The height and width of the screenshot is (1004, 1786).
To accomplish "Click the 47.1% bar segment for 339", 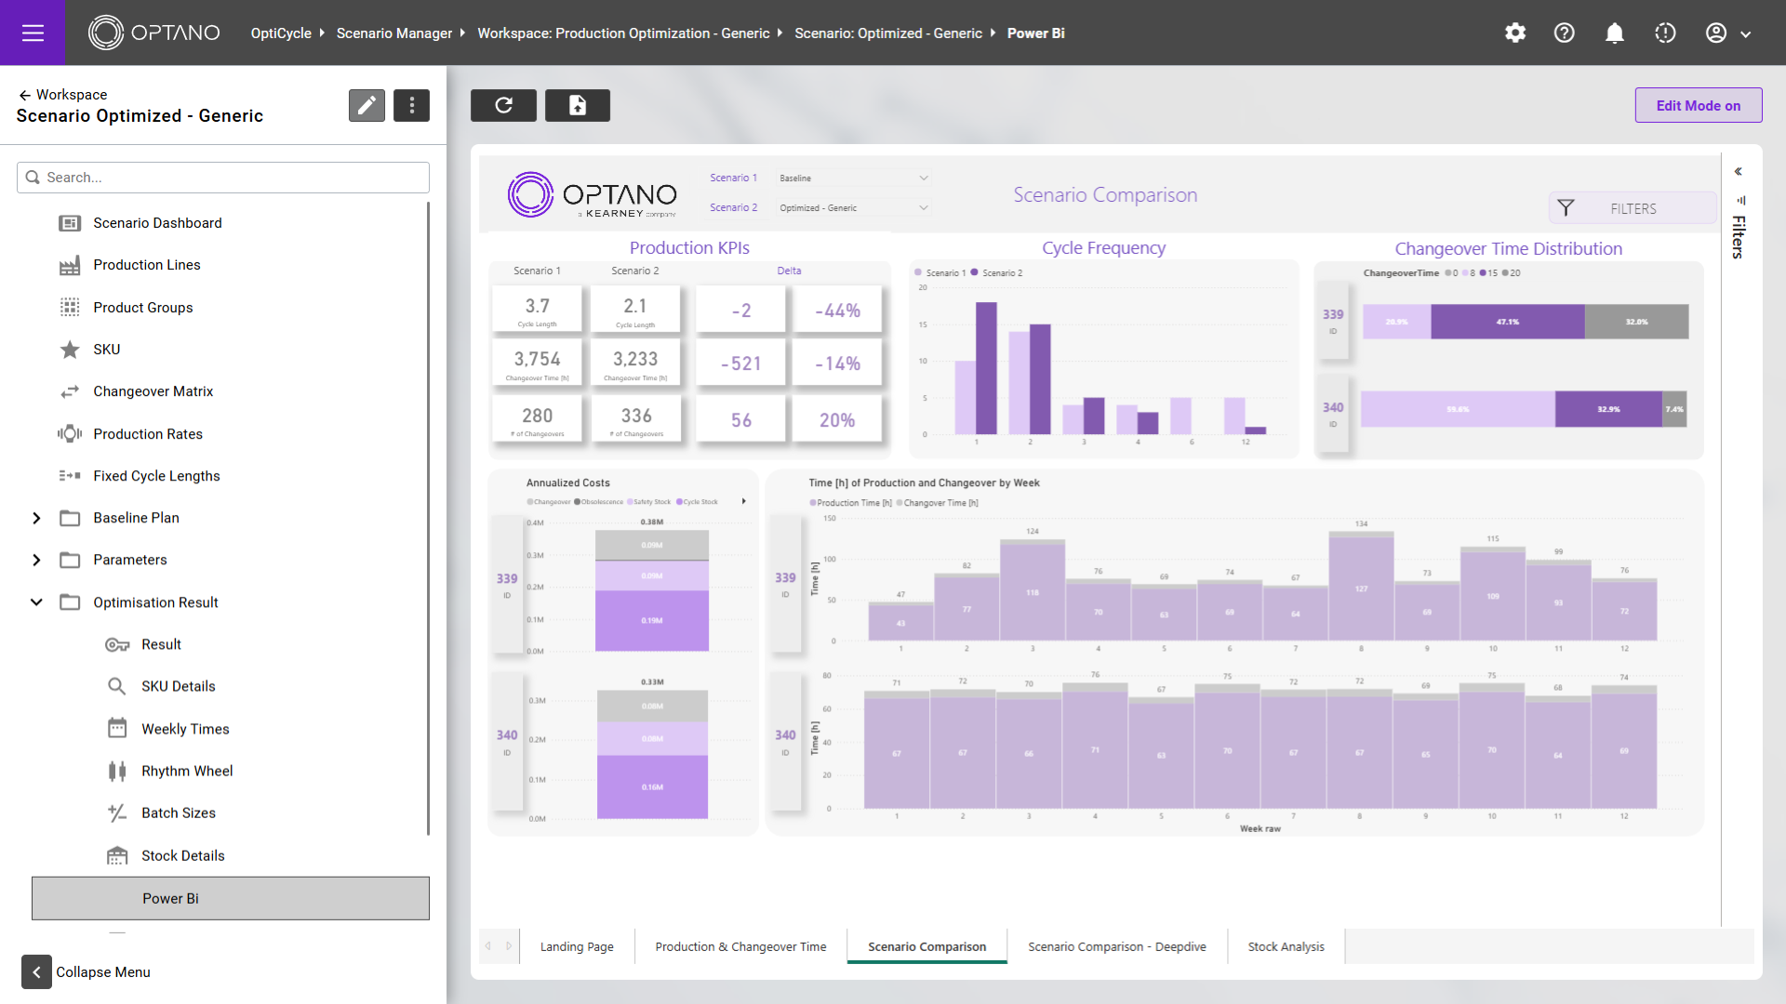I will coord(1508,322).
